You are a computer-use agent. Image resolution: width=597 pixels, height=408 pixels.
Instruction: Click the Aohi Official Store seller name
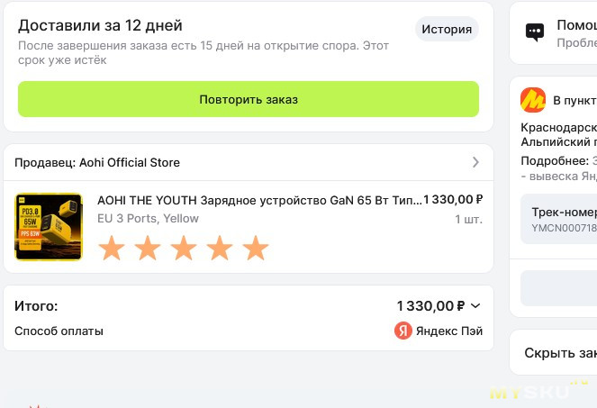130,163
